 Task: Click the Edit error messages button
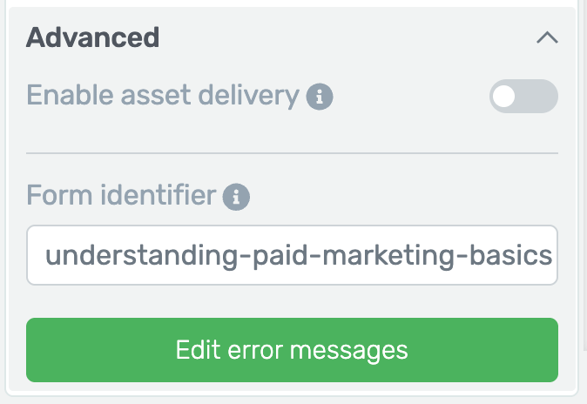[292, 350]
